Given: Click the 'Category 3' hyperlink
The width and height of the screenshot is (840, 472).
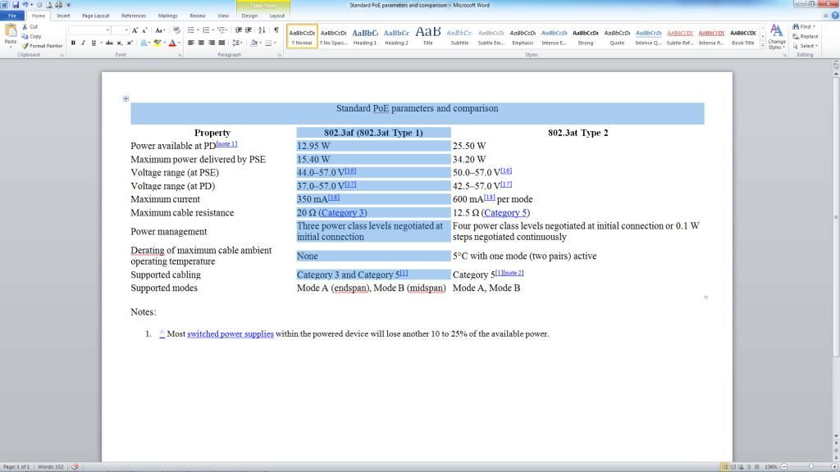Looking at the screenshot, I should [343, 212].
